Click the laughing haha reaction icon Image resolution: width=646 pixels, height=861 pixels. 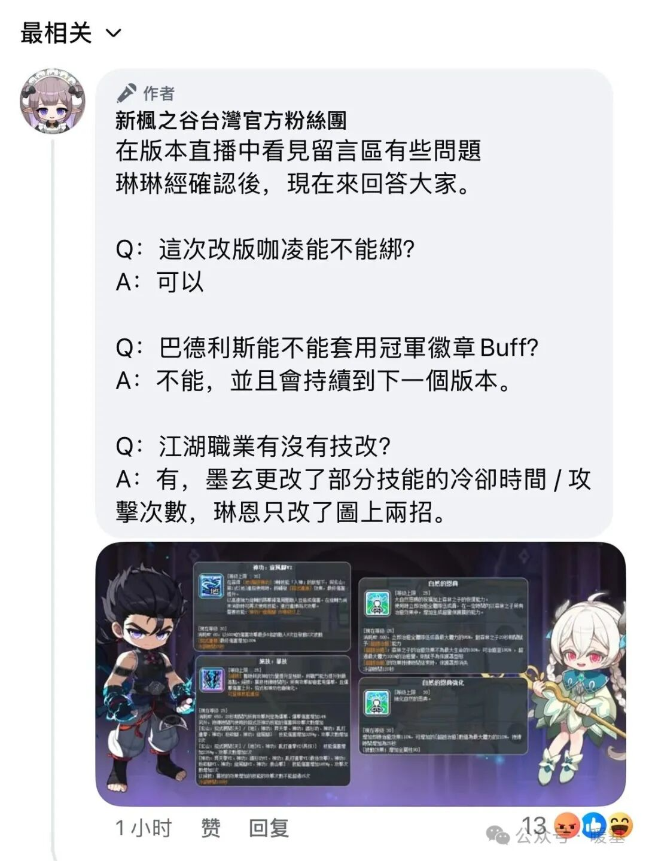(x=619, y=826)
